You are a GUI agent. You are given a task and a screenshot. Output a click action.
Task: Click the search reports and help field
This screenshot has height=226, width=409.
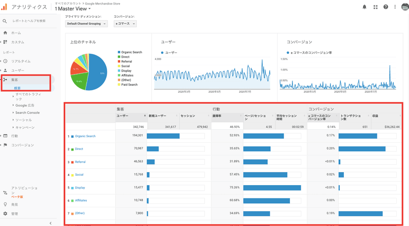(29, 21)
